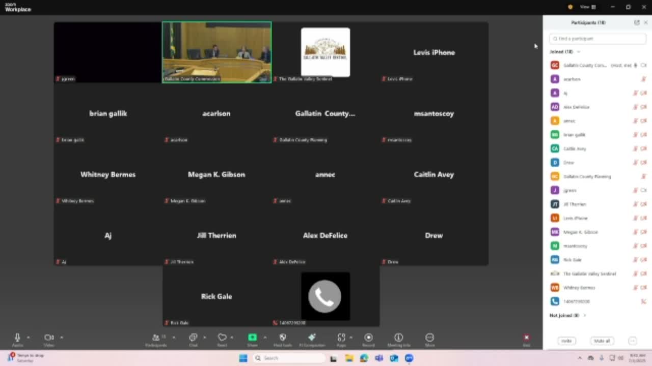Toggle the host microphone in Gallatin County Com... row
652x366 pixels.
[636, 66]
